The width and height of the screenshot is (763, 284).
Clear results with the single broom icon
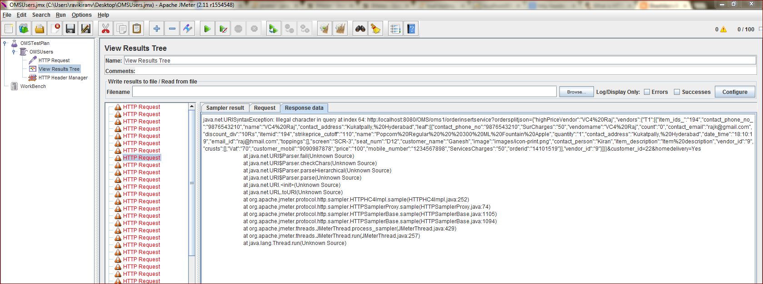point(324,29)
